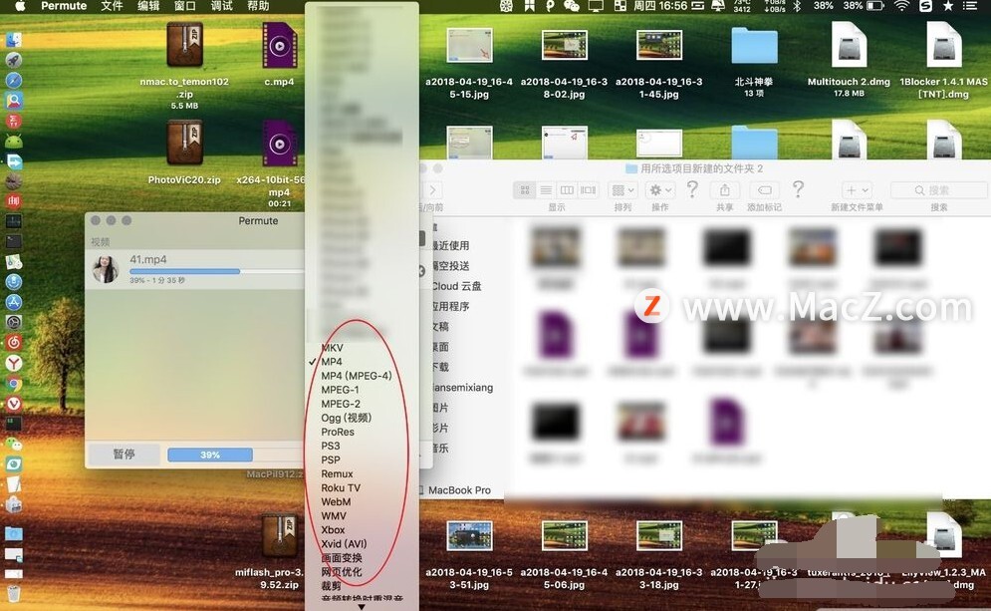Click the Finder forward navigation arrow
Image resolution: width=991 pixels, height=611 pixels.
click(x=433, y=189)
